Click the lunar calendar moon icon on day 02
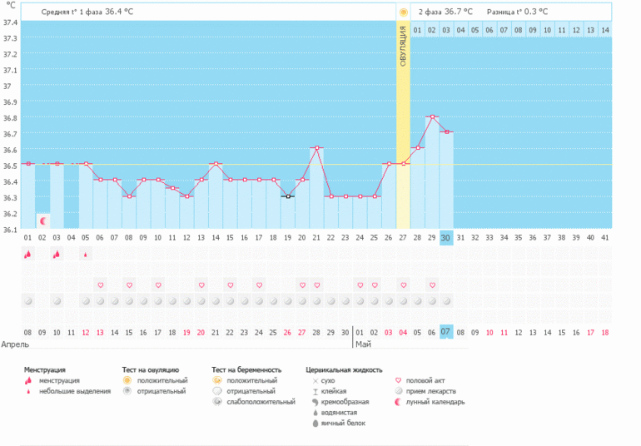 [x=42, y=221]
